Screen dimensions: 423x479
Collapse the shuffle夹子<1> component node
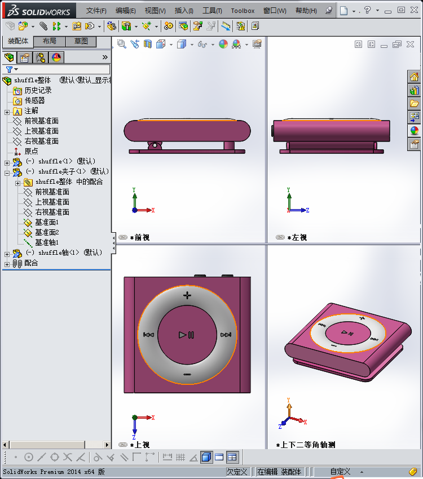[x=7, y=173]
